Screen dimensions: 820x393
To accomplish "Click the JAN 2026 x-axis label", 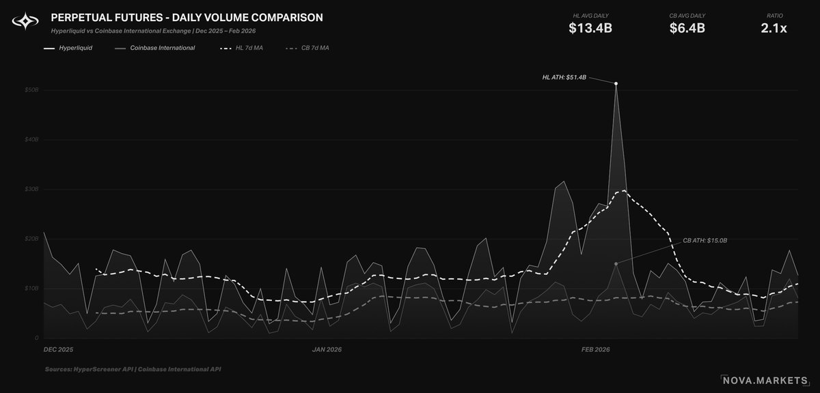I will coord(327,349).
